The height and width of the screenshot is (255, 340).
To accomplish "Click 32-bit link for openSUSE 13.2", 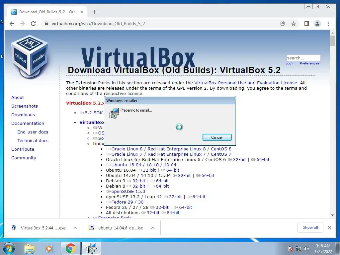I will 173,197.
